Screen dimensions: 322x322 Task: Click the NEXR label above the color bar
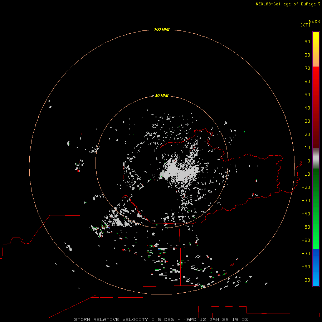pyautogui.click(x=314, y=21)
